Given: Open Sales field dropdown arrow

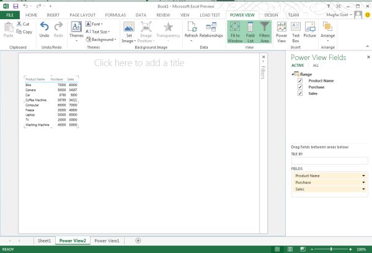Looking at the screenshot, I should (x=363, y=189).
